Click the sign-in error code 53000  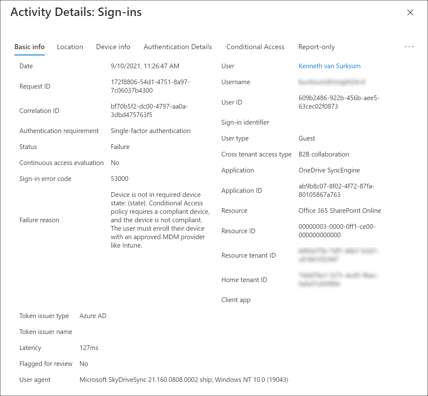tap(120, 179)
